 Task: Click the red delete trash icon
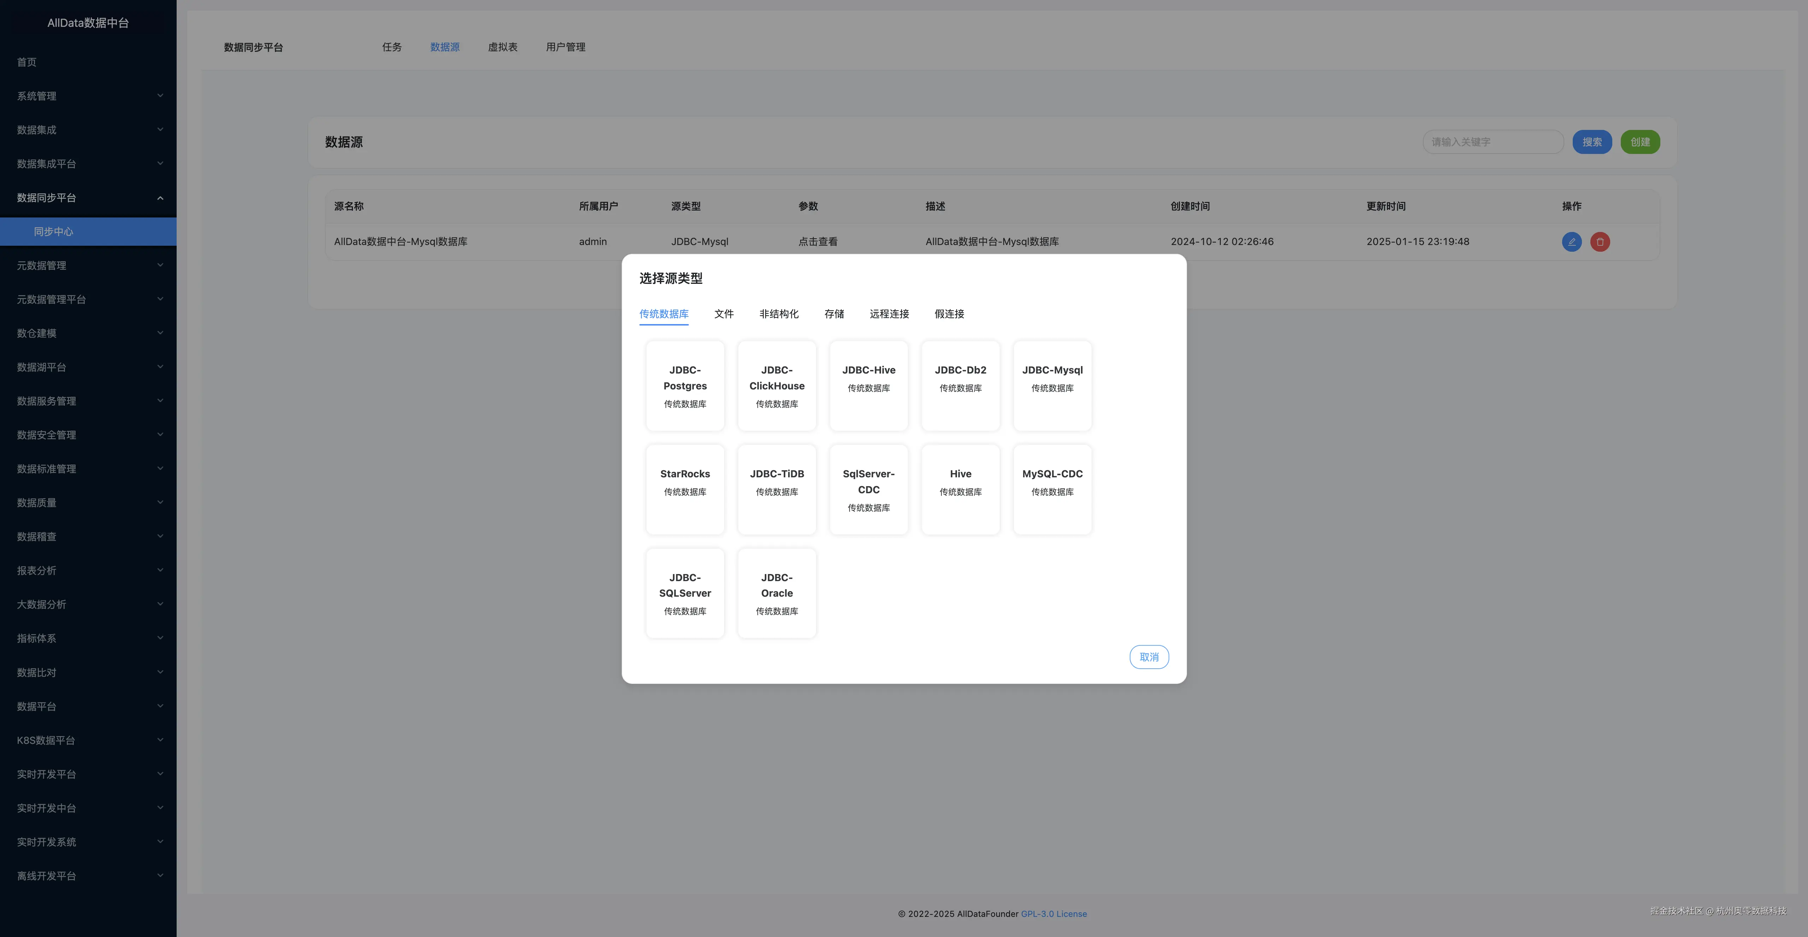click(x=1600, y=242)
